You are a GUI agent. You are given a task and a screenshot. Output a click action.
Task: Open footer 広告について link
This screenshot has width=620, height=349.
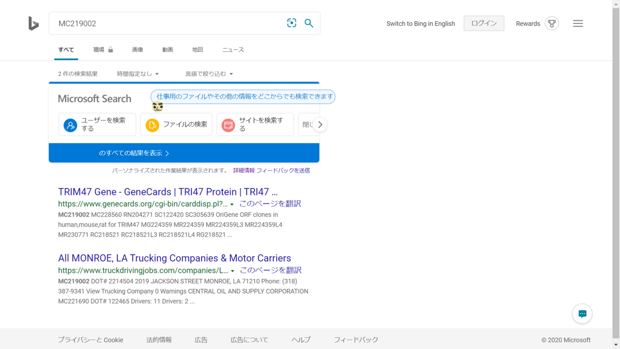(x=250, y=340)
